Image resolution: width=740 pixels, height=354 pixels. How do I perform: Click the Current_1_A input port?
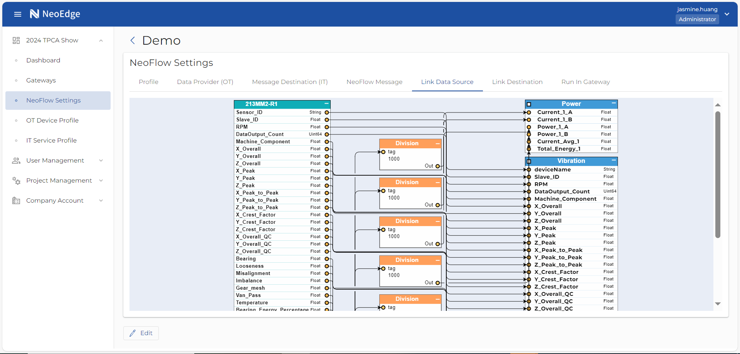(529, 112)
